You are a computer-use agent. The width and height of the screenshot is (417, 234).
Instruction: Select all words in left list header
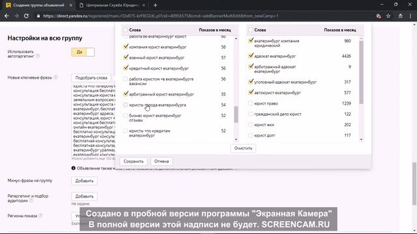(126, 30)
